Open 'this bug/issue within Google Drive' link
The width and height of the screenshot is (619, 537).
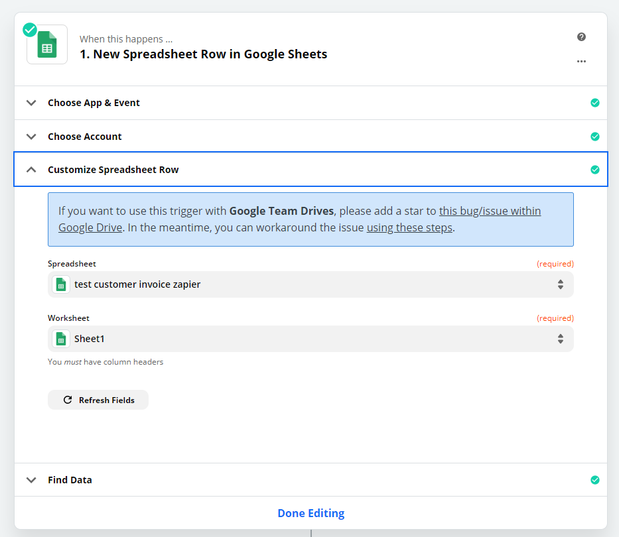[x=490, y=211]
